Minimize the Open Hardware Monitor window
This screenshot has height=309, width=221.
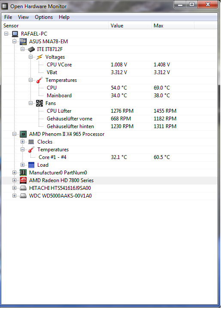180,5
